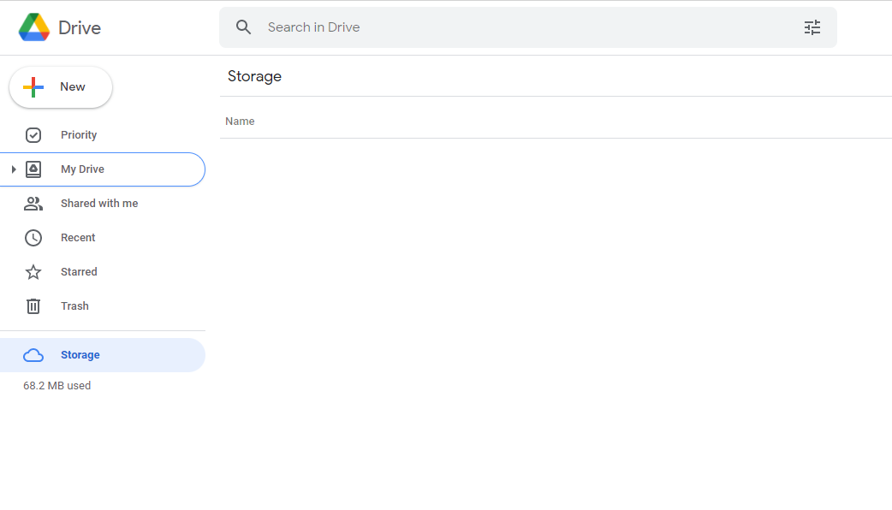This screenshot has width=892, height=510.
Task: Click the Google Drive logo icon
Action: click(34, 27)
